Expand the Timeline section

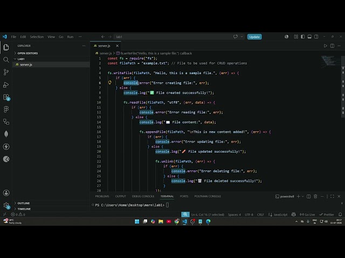pos(23,209)
